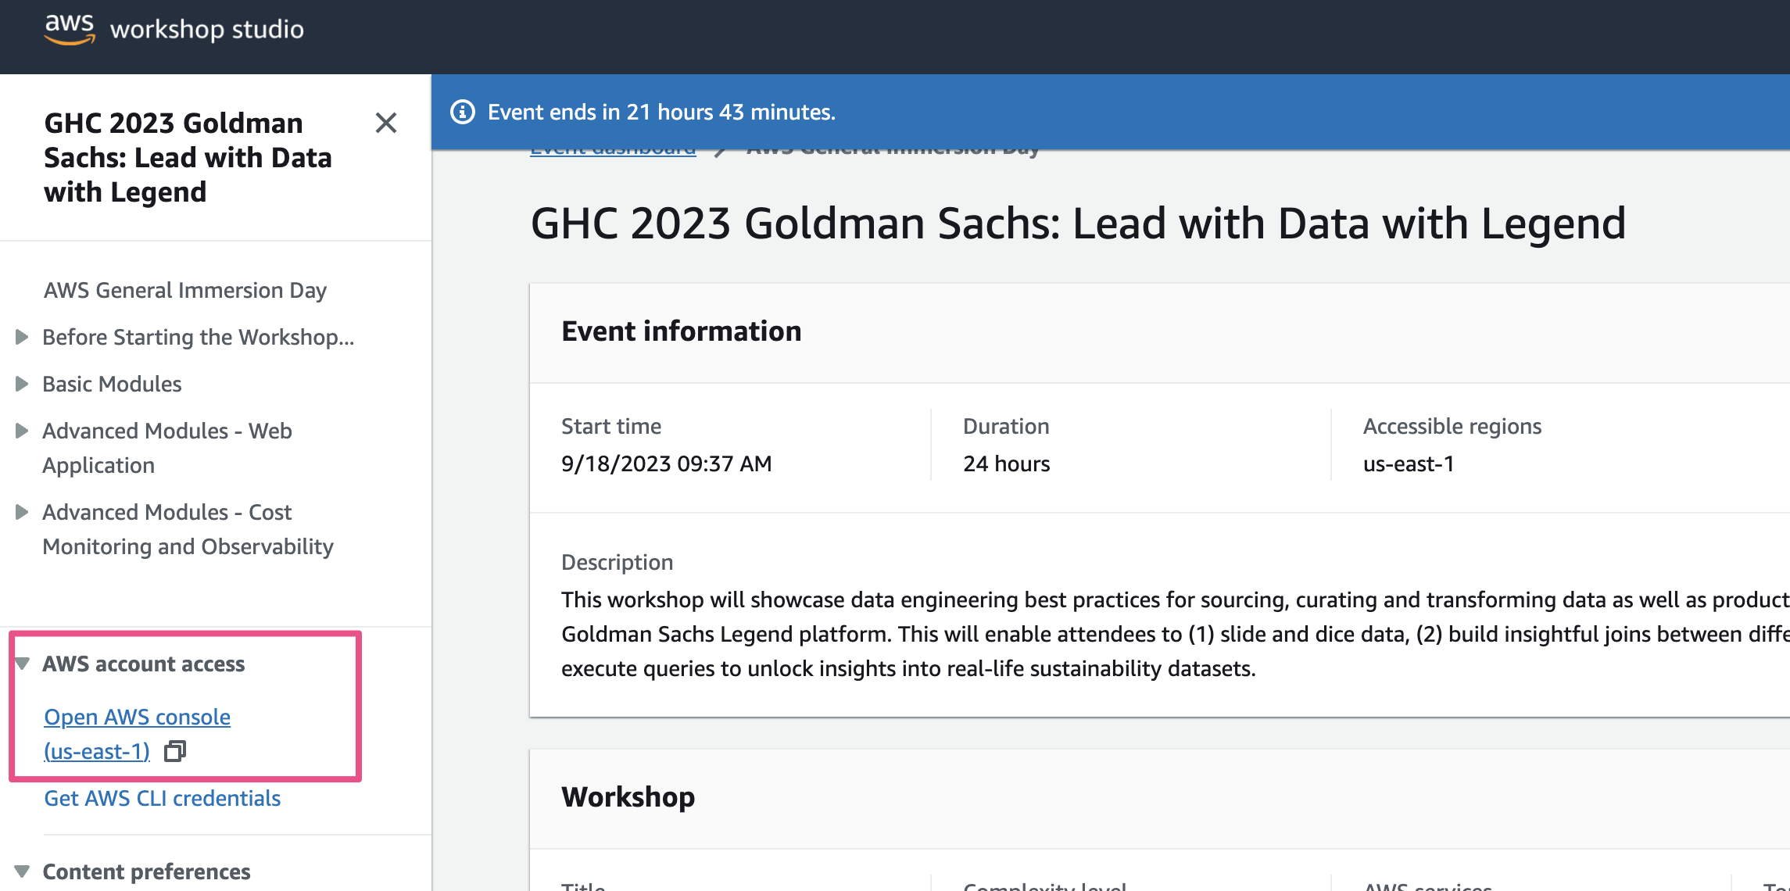
Task: Navigate to the Event dashboard
Action: (x=612, y=148)
